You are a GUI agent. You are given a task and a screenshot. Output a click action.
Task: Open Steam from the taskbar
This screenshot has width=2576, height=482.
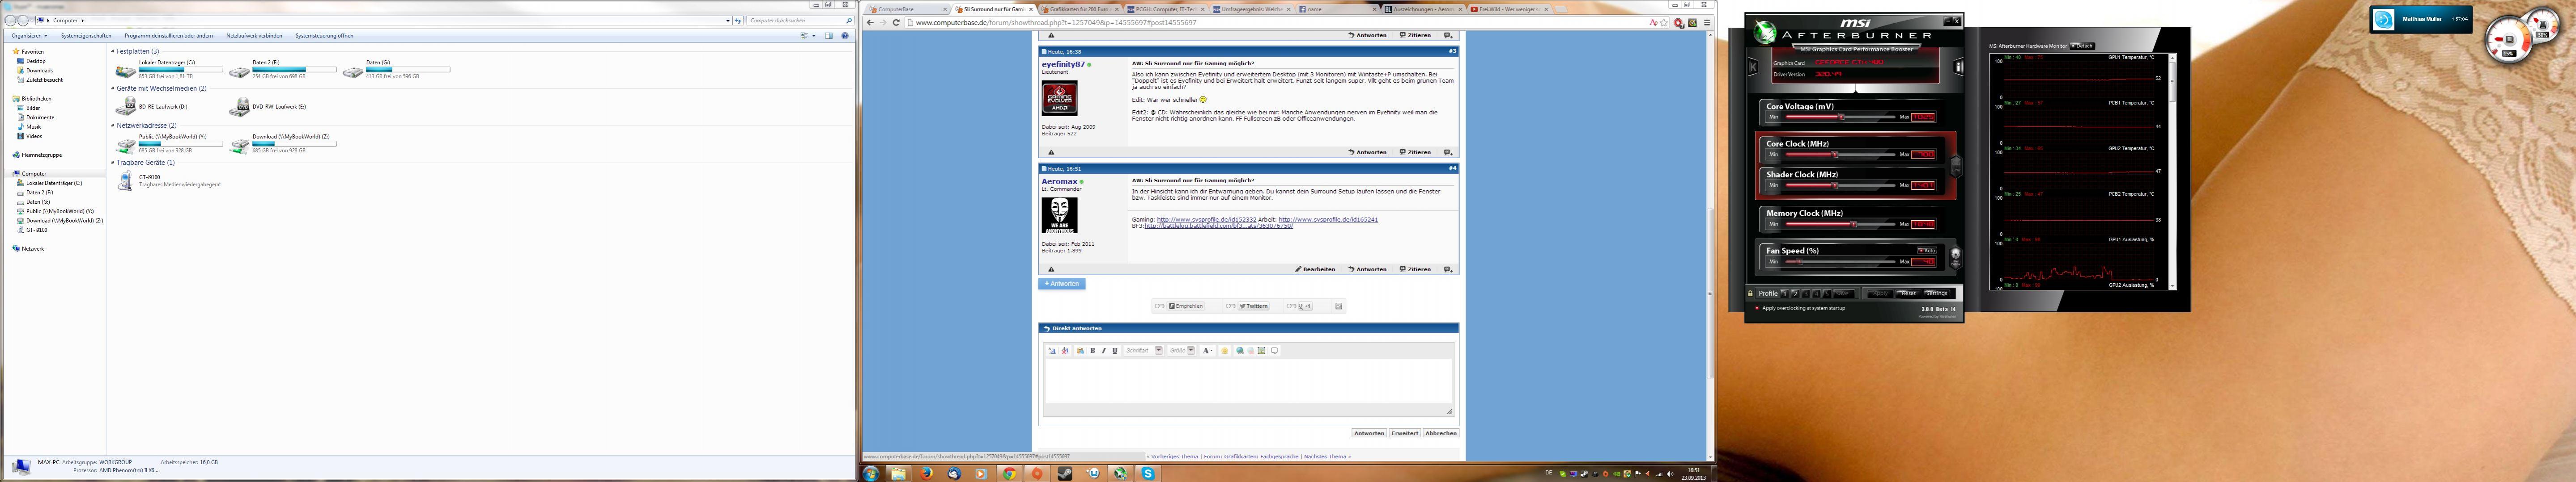[1065, 473]
